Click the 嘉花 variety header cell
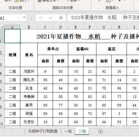This screenshot has width=139, height=137. point(111,49)
